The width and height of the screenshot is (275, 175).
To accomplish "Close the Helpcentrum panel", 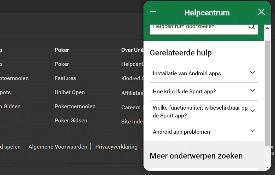I will 261,12.
